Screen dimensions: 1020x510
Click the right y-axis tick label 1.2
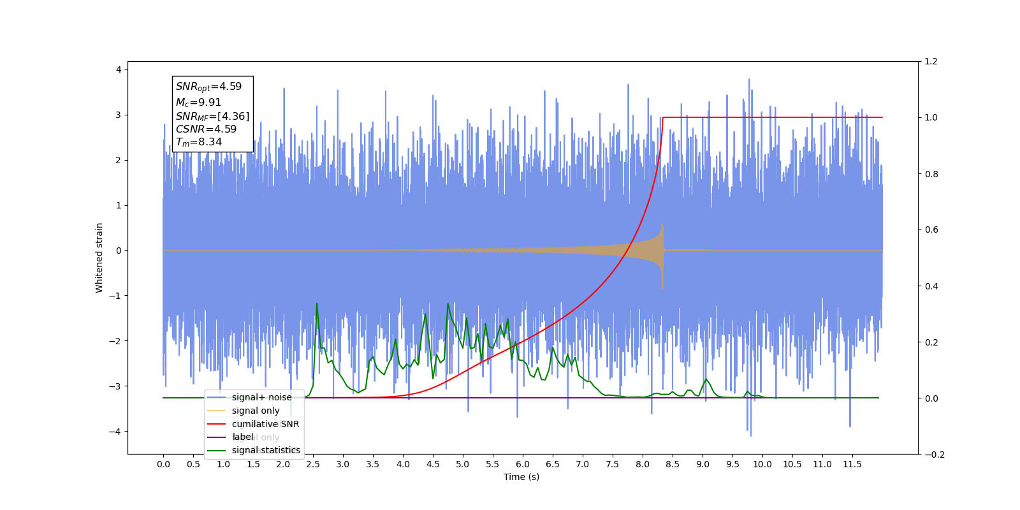(x=931, y=62)
